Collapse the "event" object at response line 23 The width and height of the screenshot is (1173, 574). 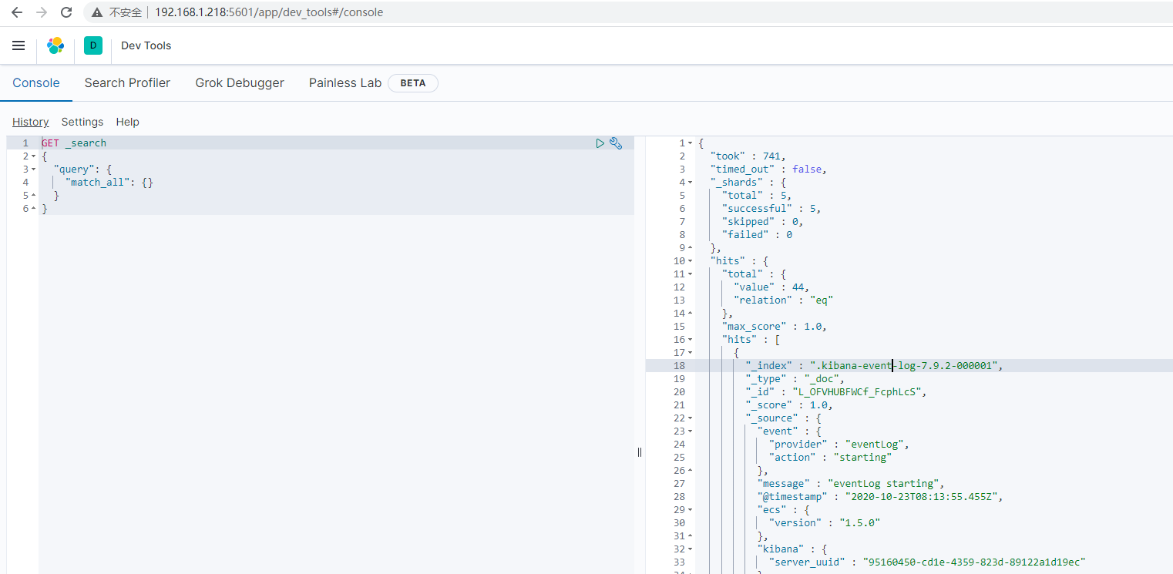pyautogui.click(x=690, y=431)
